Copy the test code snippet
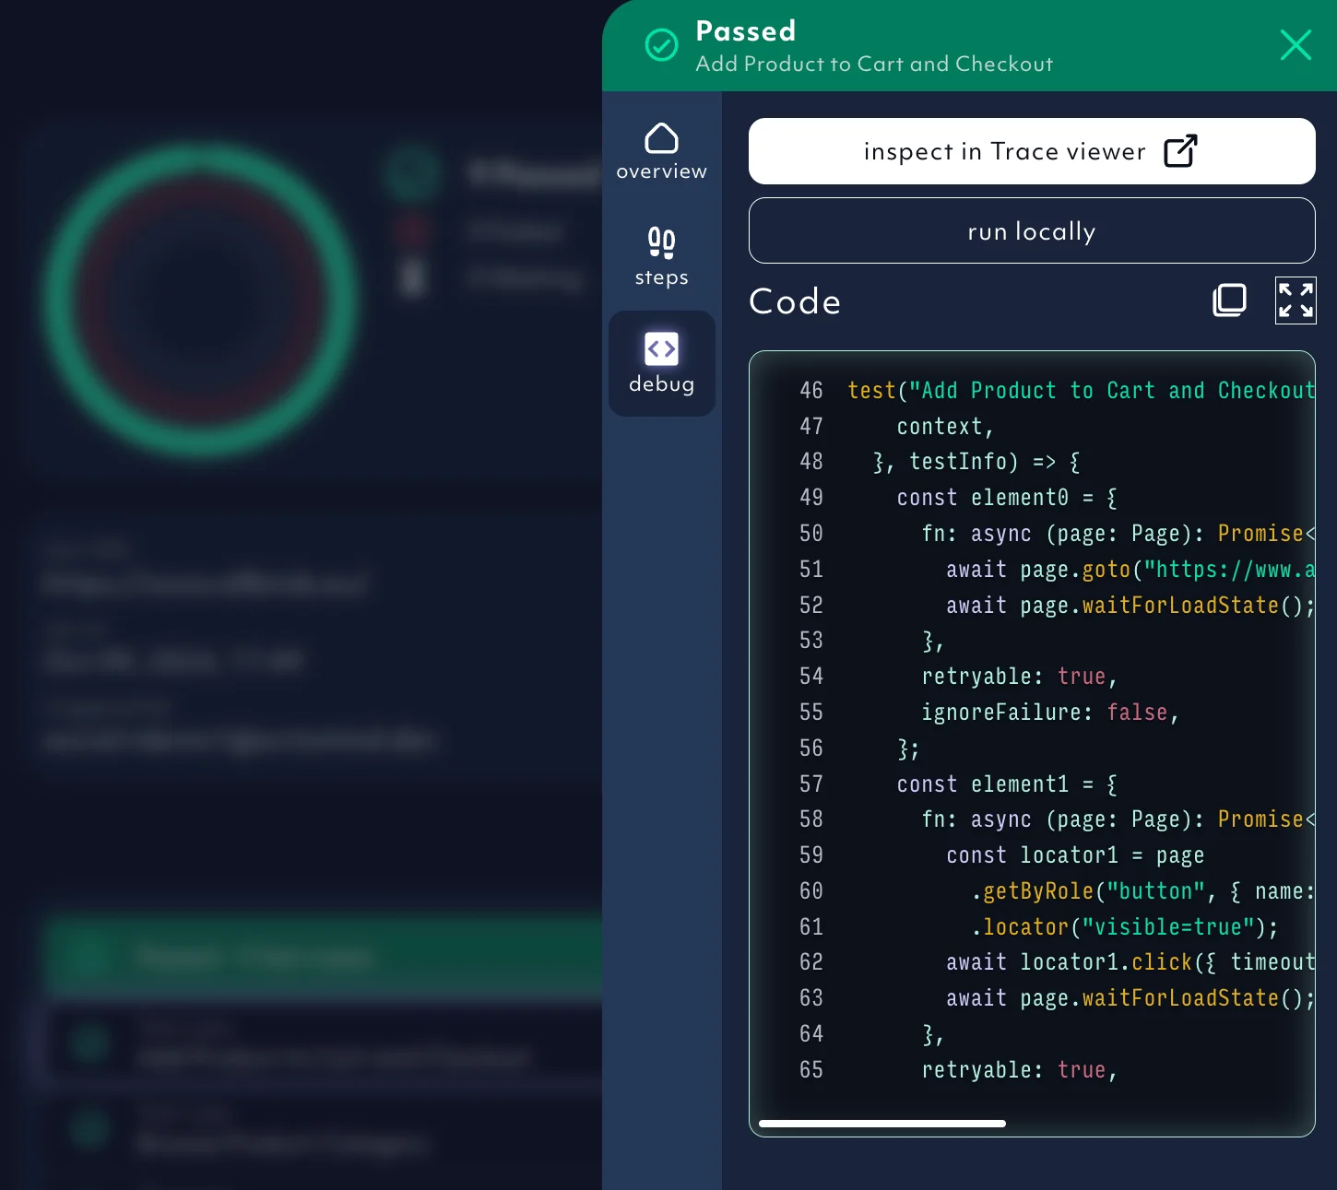 [1229, 300]
